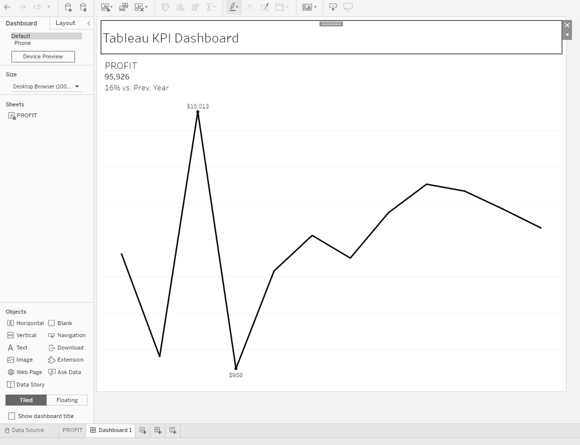The height and width of the screenshot is (445, 580).
Task: Switch to the Layout pane tab
Action: tap(65, 23)
